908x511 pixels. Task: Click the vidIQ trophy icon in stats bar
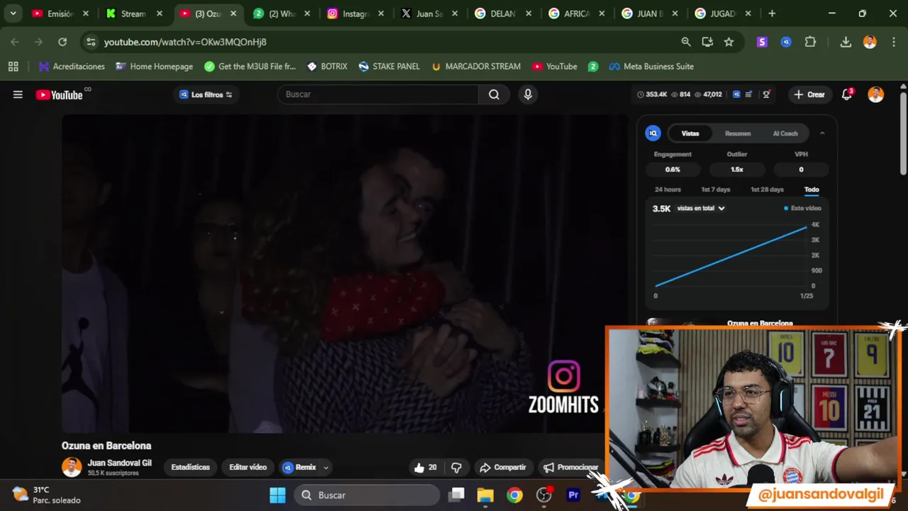[x=766, y=94]
